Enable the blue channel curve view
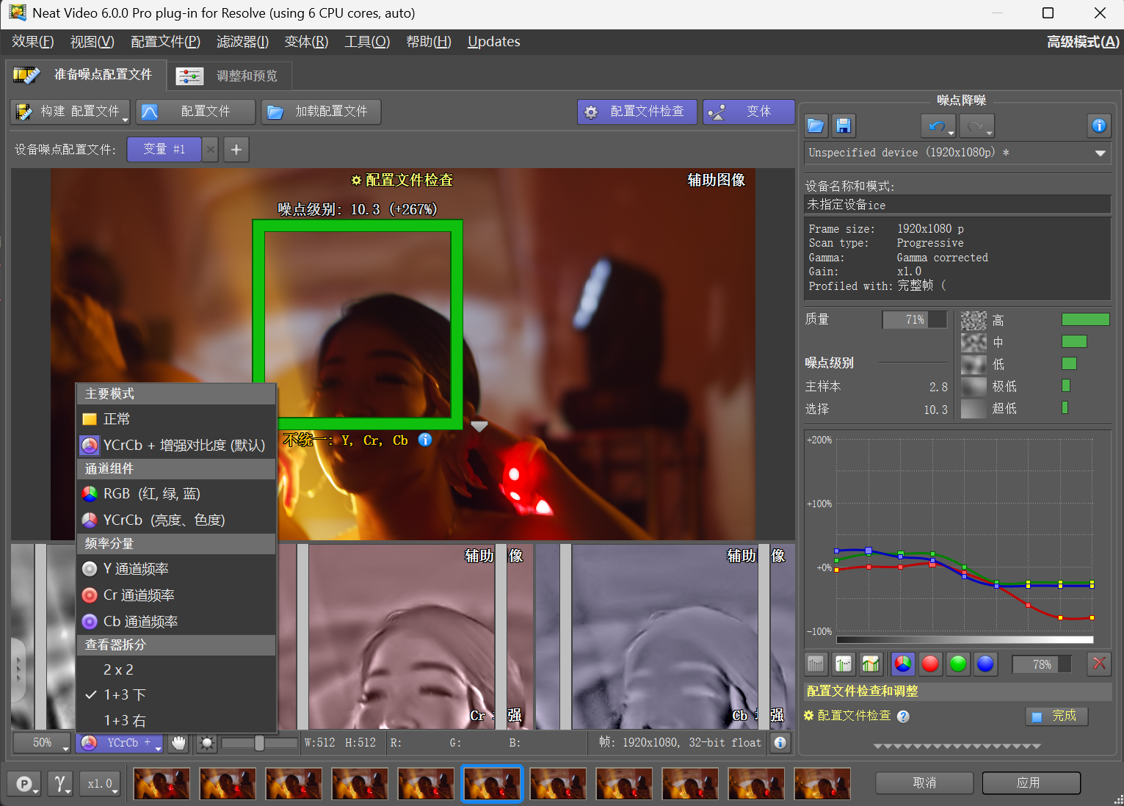 coord(986,664)
